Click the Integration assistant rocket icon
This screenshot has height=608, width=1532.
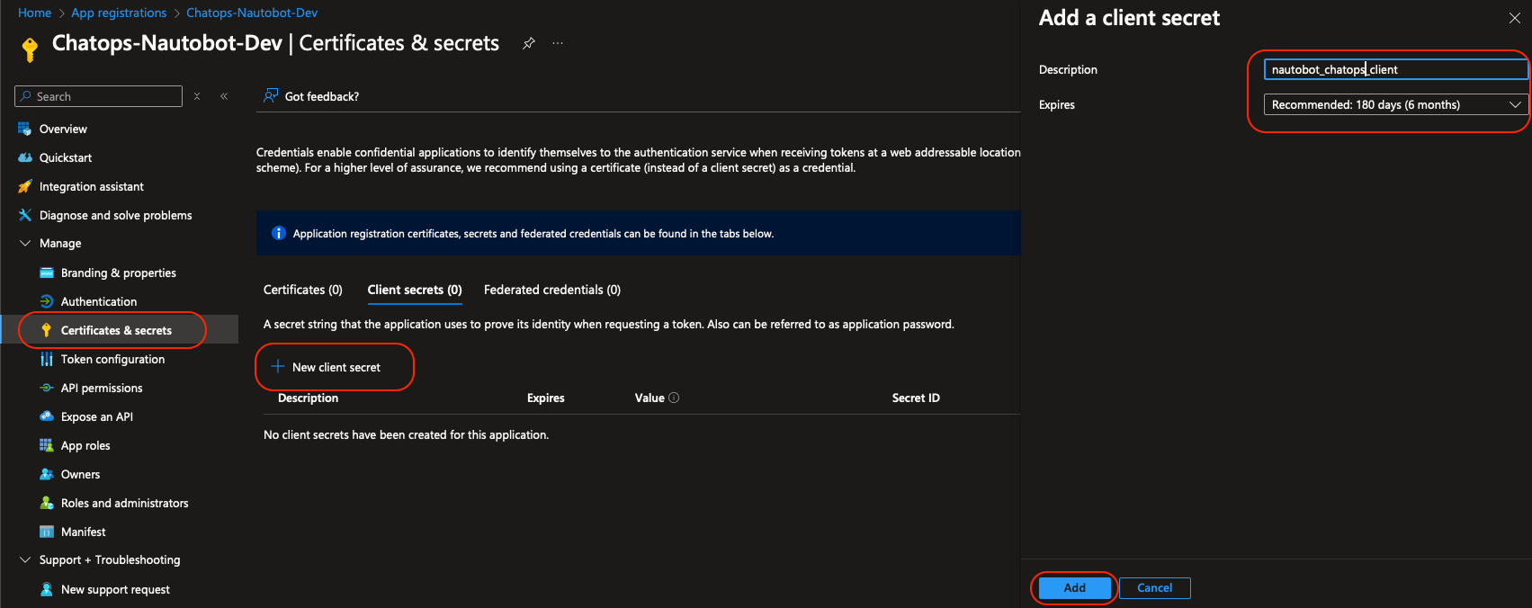pos(24,186)
